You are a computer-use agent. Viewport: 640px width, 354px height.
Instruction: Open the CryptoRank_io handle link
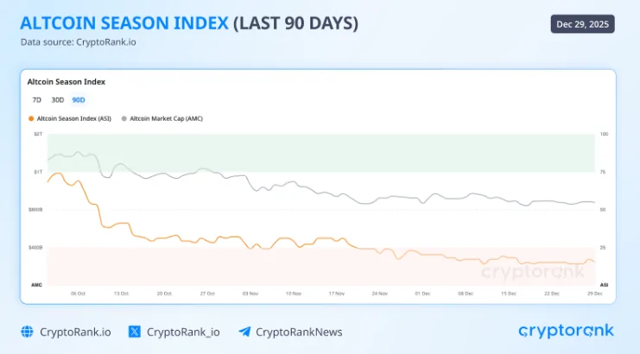pyautogui.click(x=183, y=332)
